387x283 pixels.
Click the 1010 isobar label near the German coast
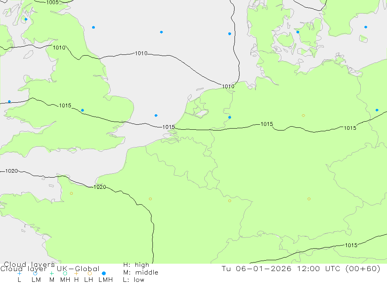coord(228,86)
